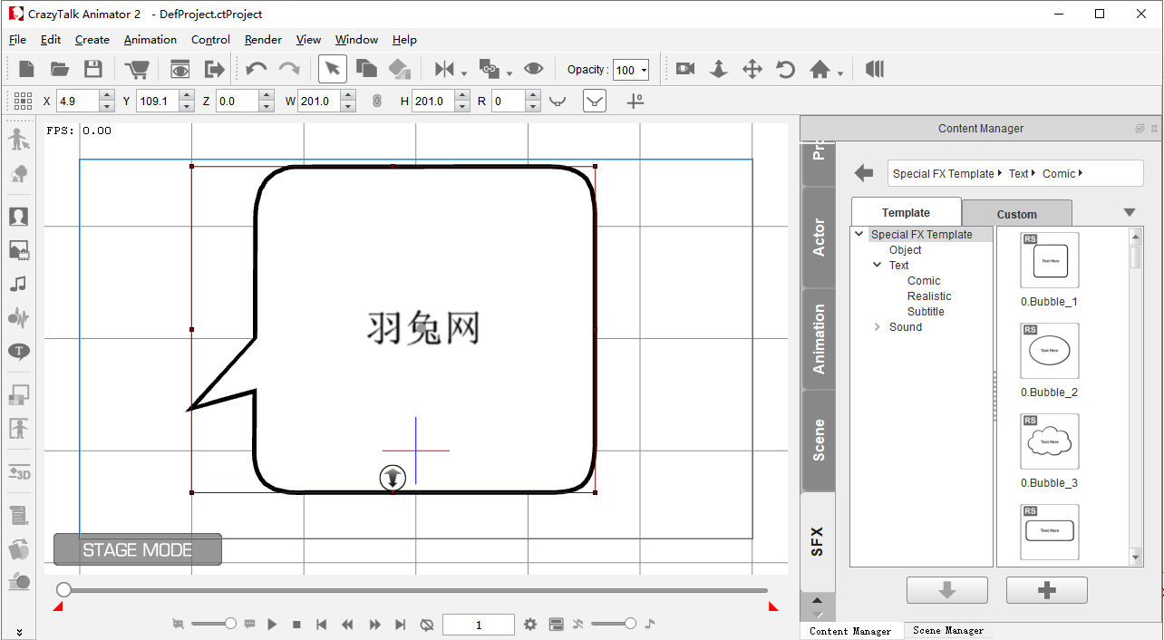Click the plus add button in Content Manager
Viewport: 1164px width, 640px height.
click(x=1046, y=590)
